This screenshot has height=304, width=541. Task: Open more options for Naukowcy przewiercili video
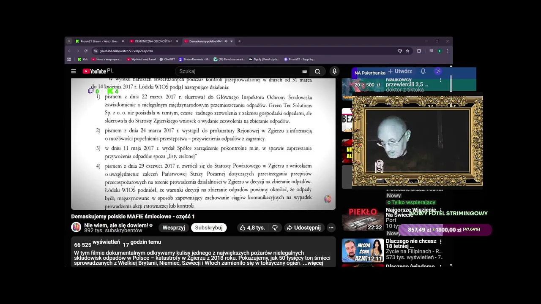click(x=440, y=80)
